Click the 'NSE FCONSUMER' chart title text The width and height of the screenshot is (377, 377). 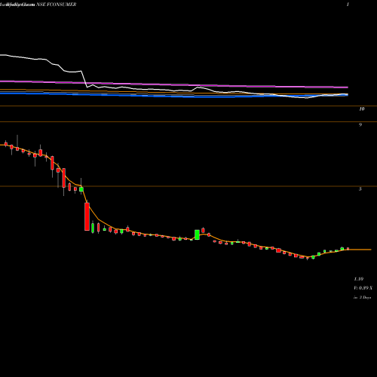click(57, 5)
